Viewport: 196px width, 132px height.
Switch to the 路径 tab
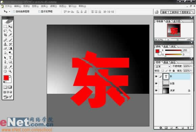tap(173, 62)
